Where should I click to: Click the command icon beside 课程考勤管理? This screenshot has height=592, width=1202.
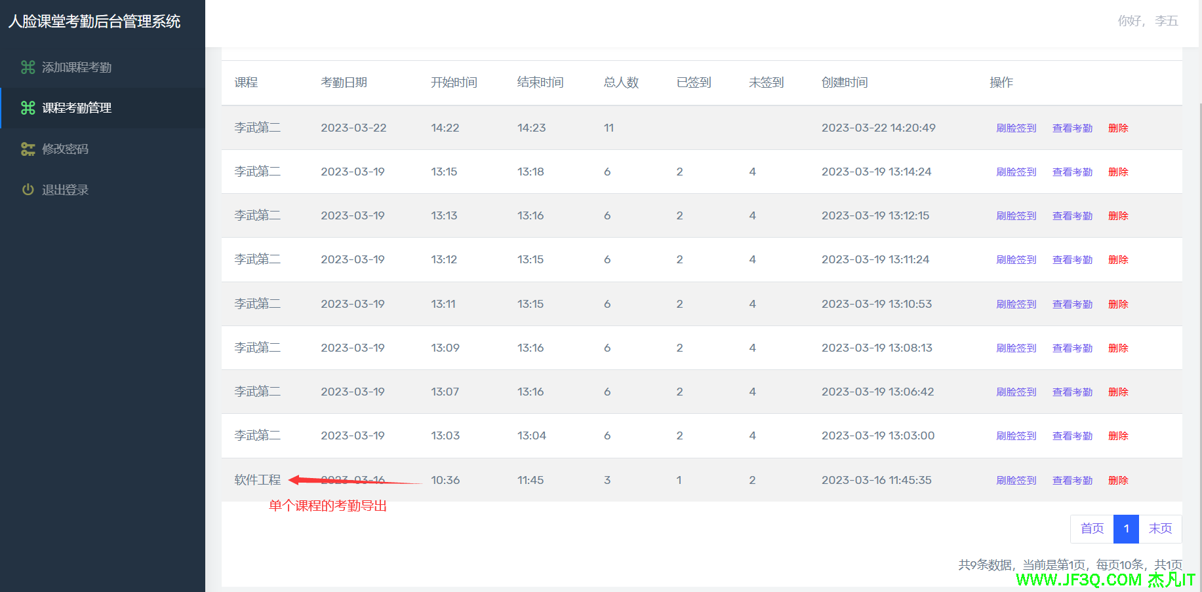[x=28, y=108]
